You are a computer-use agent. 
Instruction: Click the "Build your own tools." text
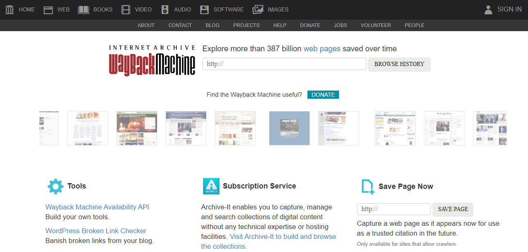[x=77, y=217]
